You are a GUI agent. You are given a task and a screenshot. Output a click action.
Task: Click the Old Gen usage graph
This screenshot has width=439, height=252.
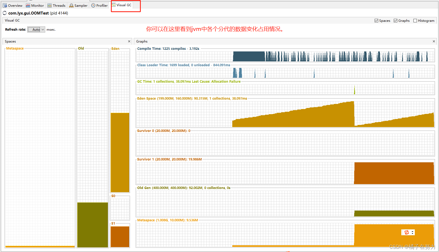pyautogui.click(x=394, y=213)
